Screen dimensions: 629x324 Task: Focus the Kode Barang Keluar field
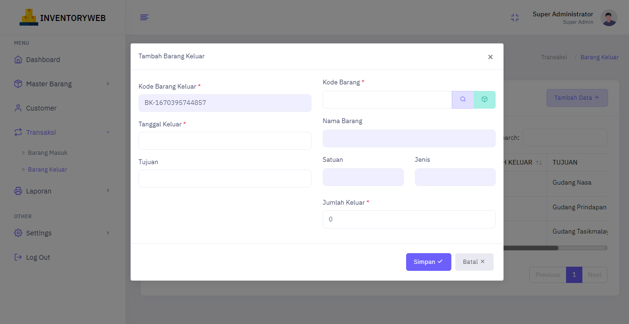pyautogui.click(x=225, y=103)
